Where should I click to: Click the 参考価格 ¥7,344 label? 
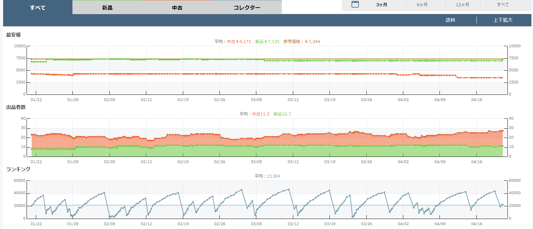(x=302, y=42)
